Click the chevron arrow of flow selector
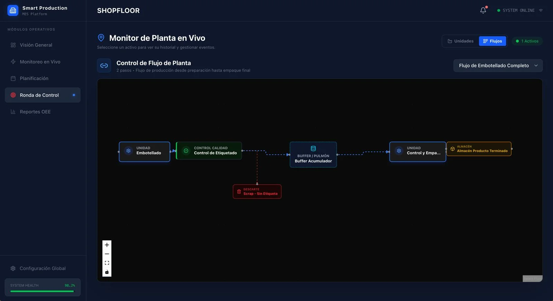This screenshot has height=301, width=553. tap(536, 66)
